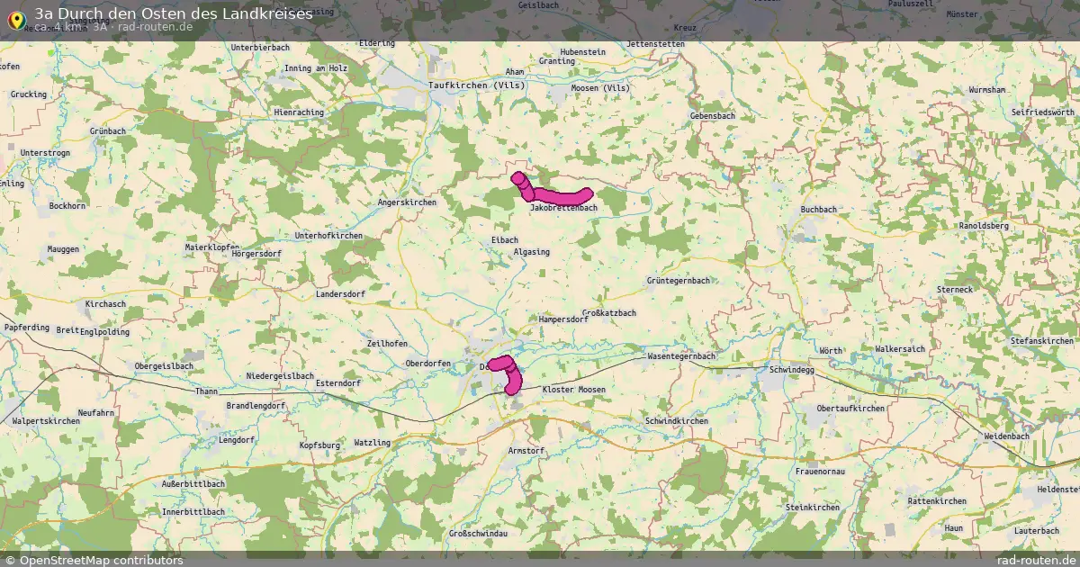Click the pink route segment near Jakobrettenbach

[553, 191]
